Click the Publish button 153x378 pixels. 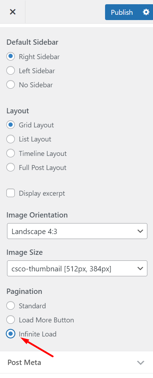(x=122, y=12)
